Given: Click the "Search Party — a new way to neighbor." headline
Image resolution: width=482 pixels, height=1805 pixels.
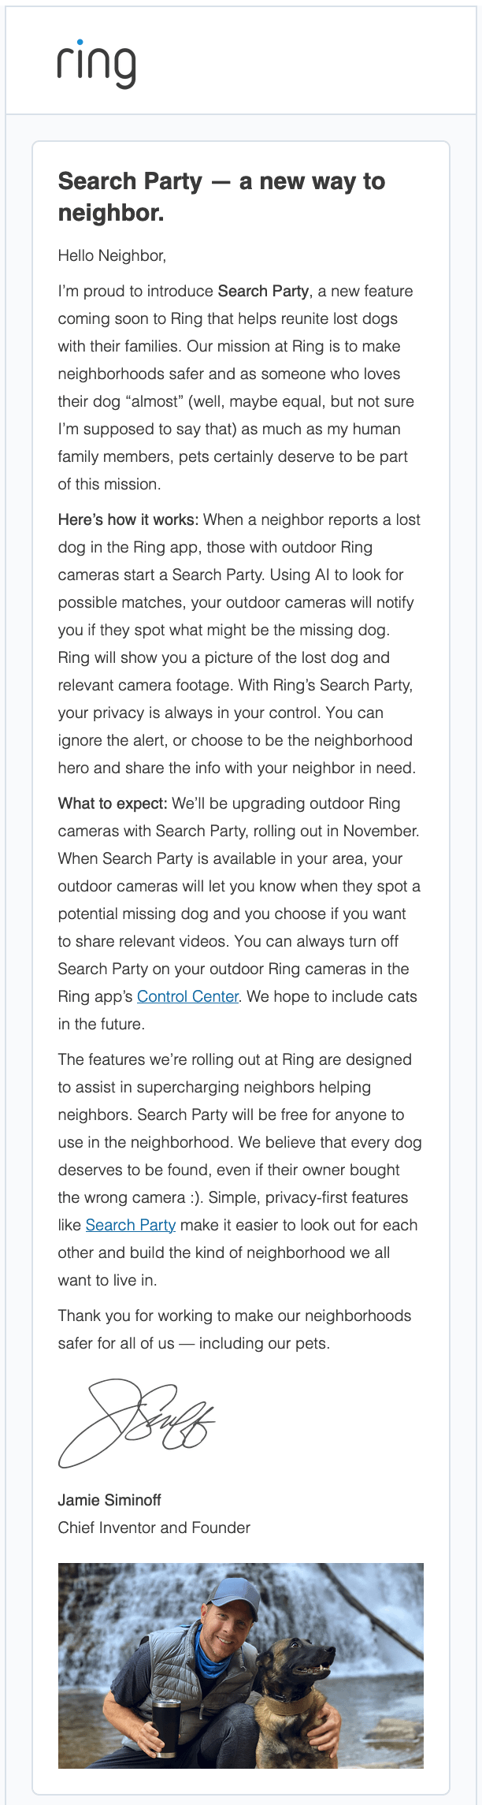Looking at the screenshot, I should [221, 197].
